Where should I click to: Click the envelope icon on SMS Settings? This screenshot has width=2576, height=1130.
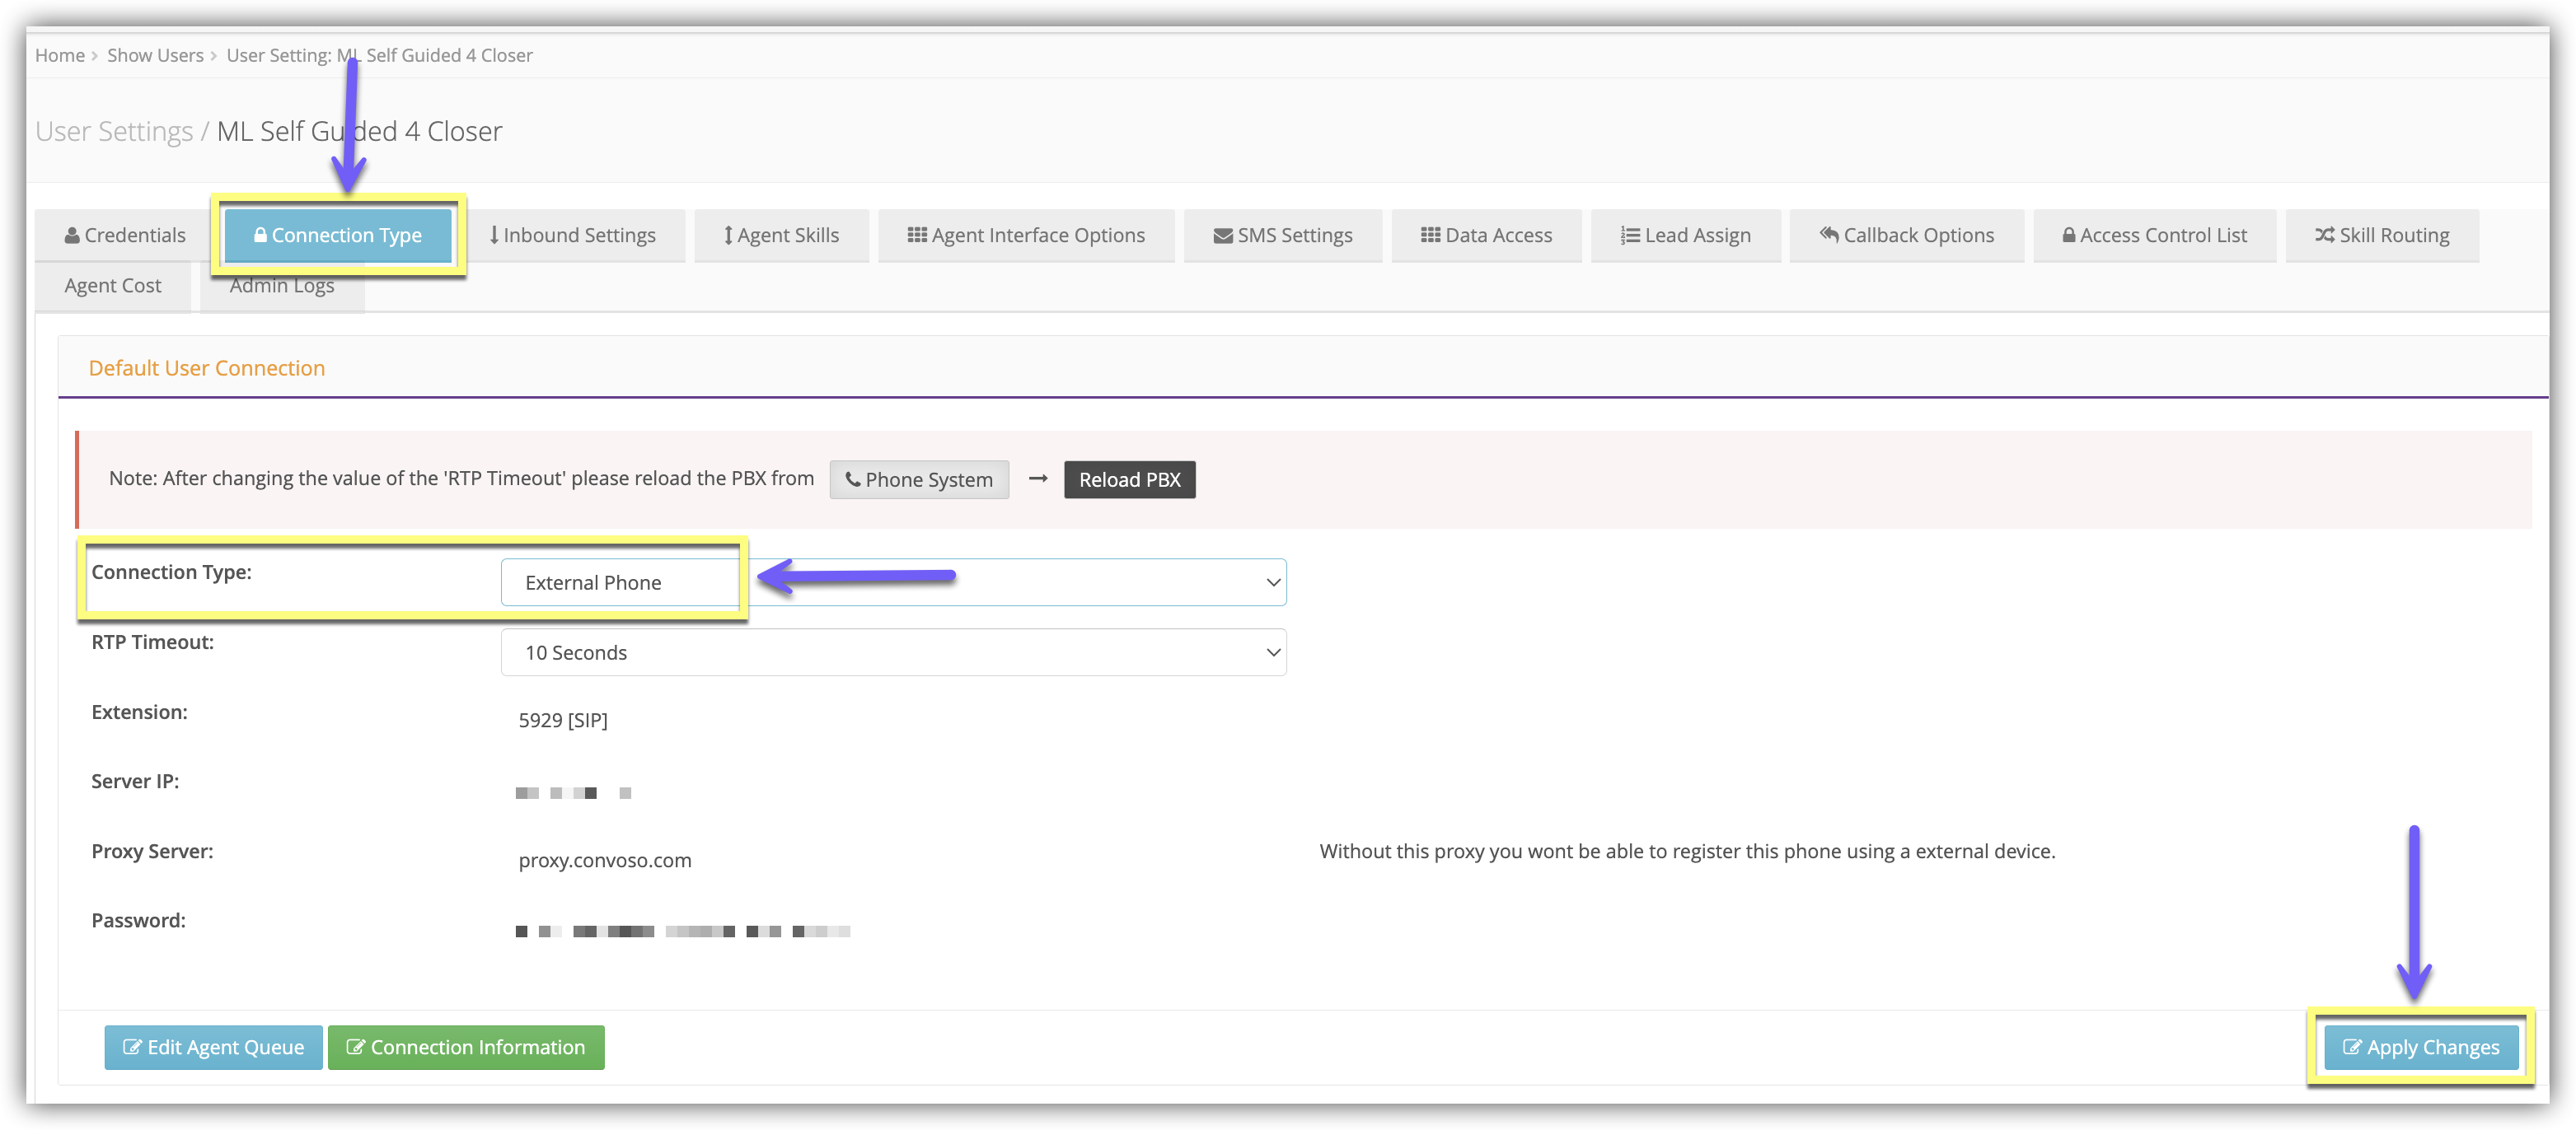[x=1222, y=236]
